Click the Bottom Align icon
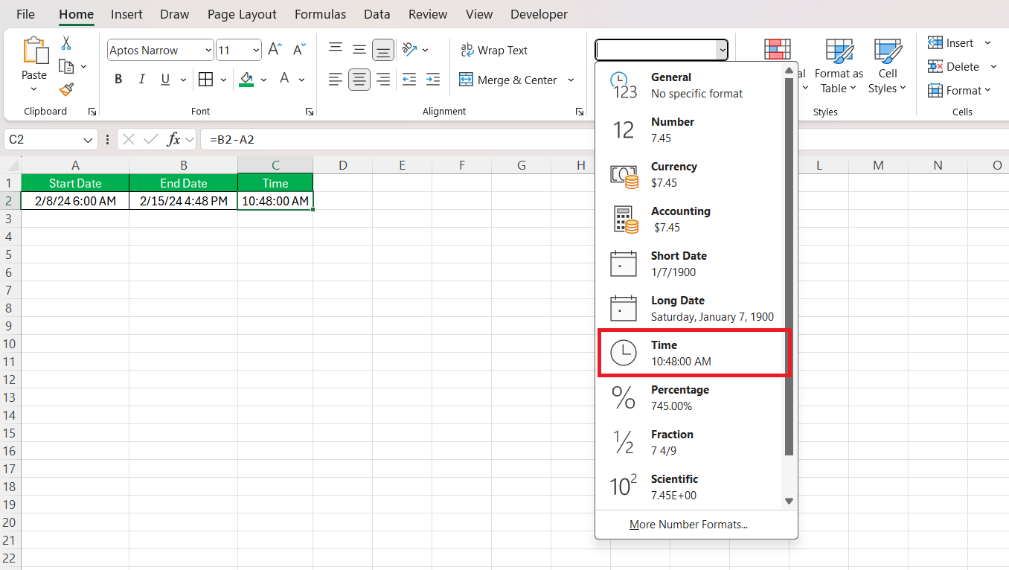Viewport: 1009px width, 570px height. click(383, 50)
